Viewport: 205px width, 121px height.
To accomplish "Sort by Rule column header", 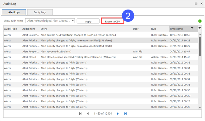I will point(154,29).
